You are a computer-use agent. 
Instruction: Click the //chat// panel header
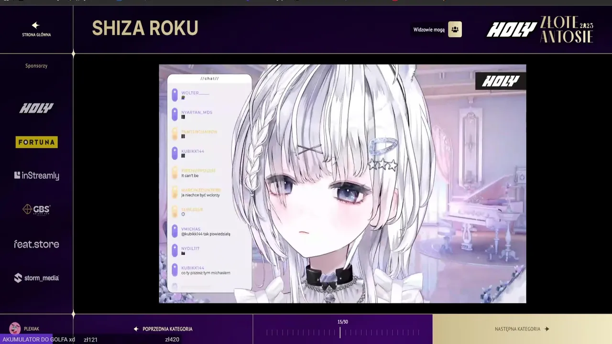[209, 79]
